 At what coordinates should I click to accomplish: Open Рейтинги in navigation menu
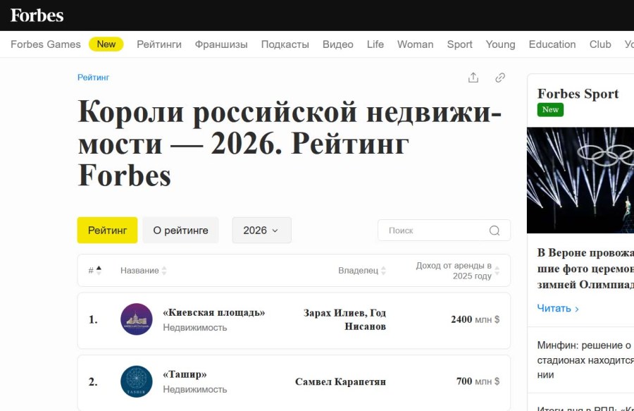(x=159, y=44)
